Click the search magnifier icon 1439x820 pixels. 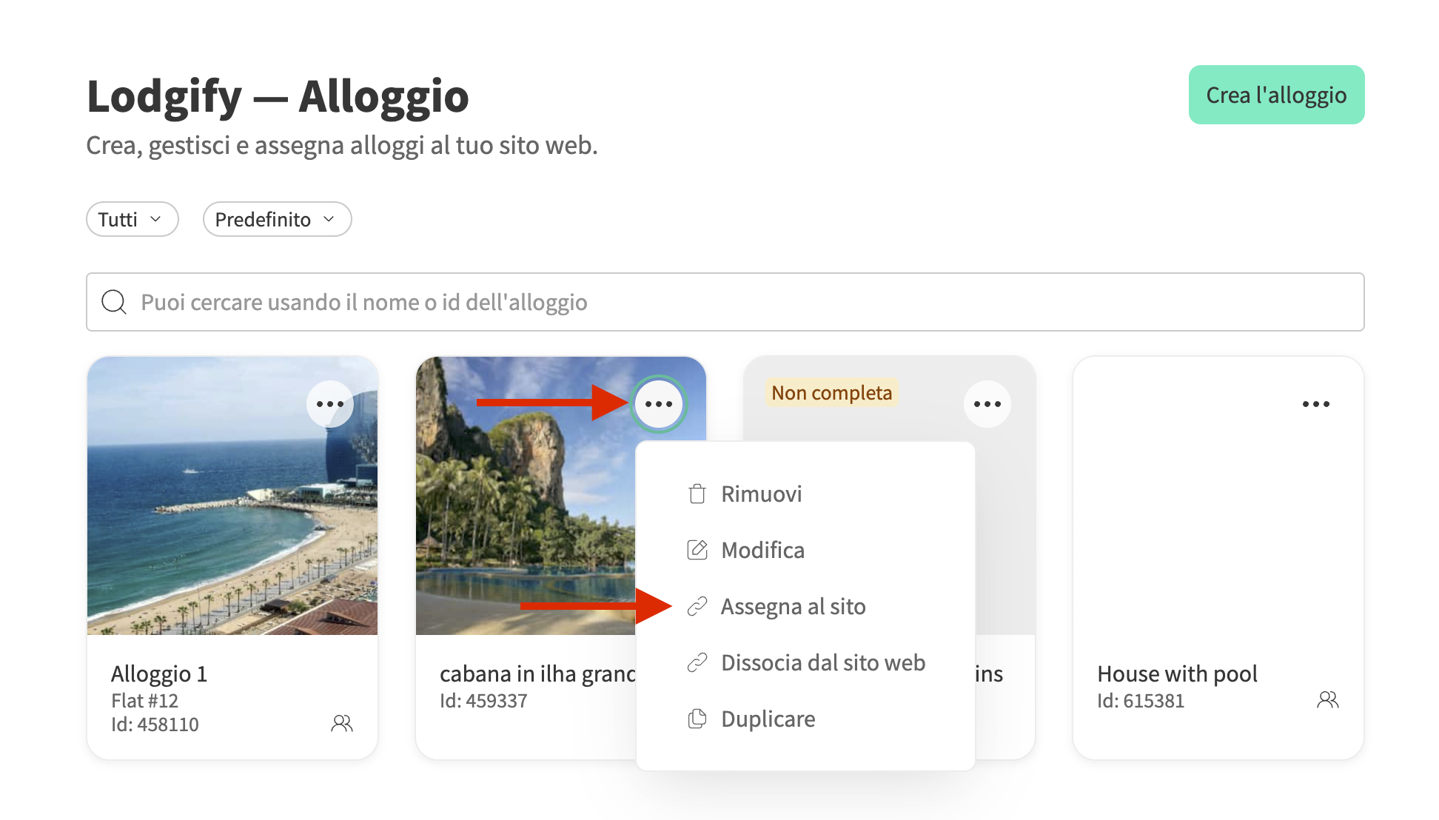click(x=114, y=302)
